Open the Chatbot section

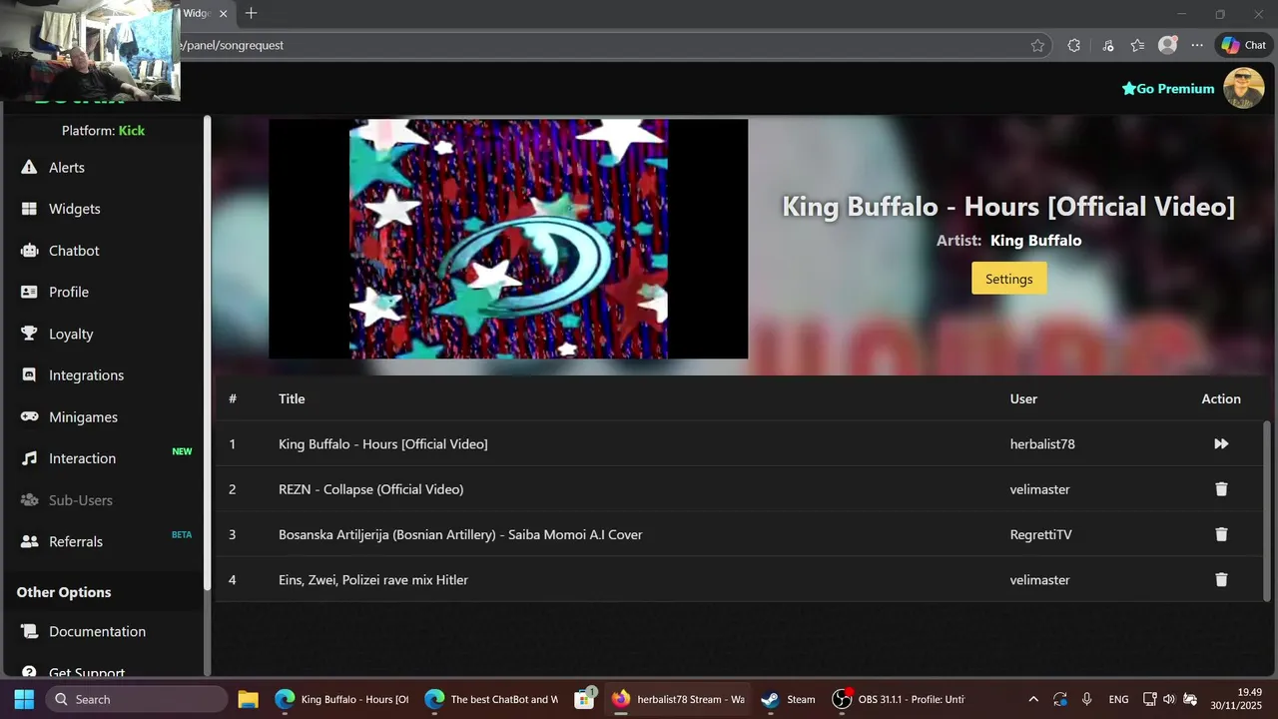[x=74, y=251]
